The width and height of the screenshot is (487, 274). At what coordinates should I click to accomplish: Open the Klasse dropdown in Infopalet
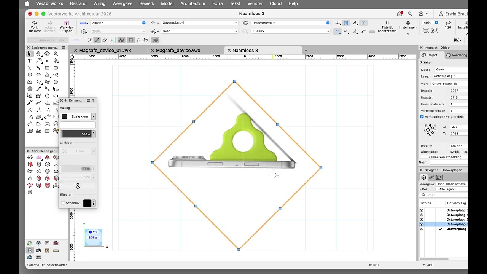tap(451, 70)
